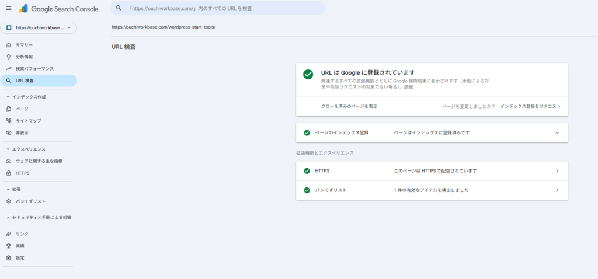This screenshot has width=598, height=279.
Task: Open the 詳細 link
Action: point(408,87)
